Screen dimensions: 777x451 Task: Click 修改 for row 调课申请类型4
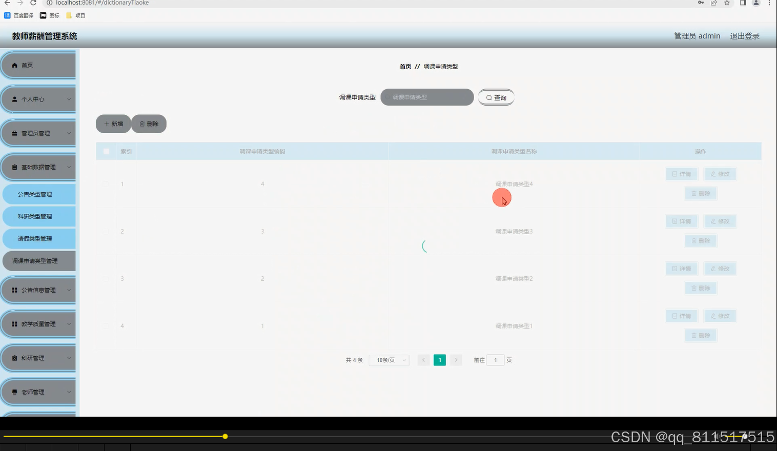720,174
